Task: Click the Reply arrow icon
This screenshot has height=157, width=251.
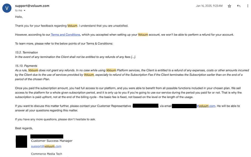Action: tap(239, 6)
